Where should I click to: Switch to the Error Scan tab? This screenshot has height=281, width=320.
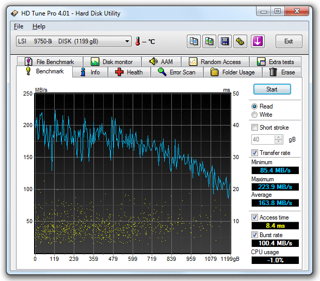click(x=177, y=72)
